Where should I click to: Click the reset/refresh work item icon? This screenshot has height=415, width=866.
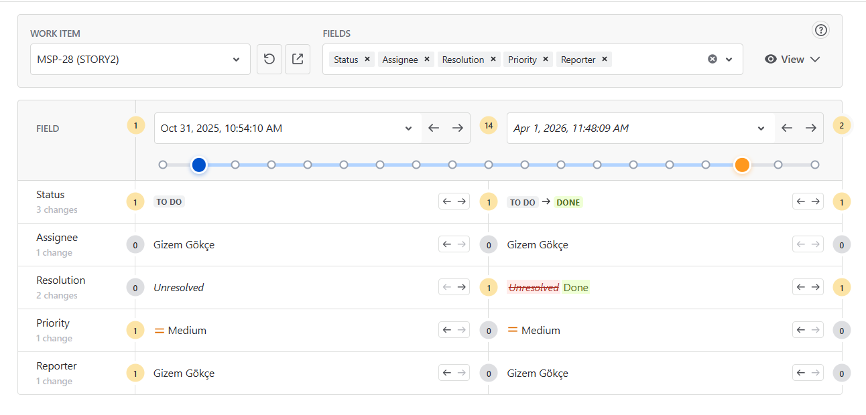click(269, 59)
